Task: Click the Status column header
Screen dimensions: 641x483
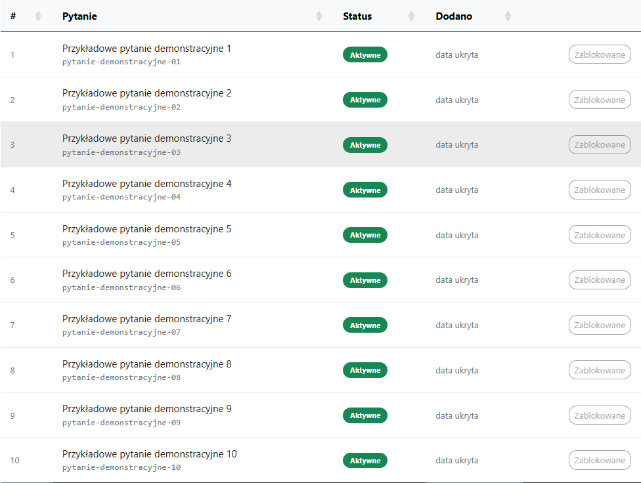Action: tap(357, 16)
